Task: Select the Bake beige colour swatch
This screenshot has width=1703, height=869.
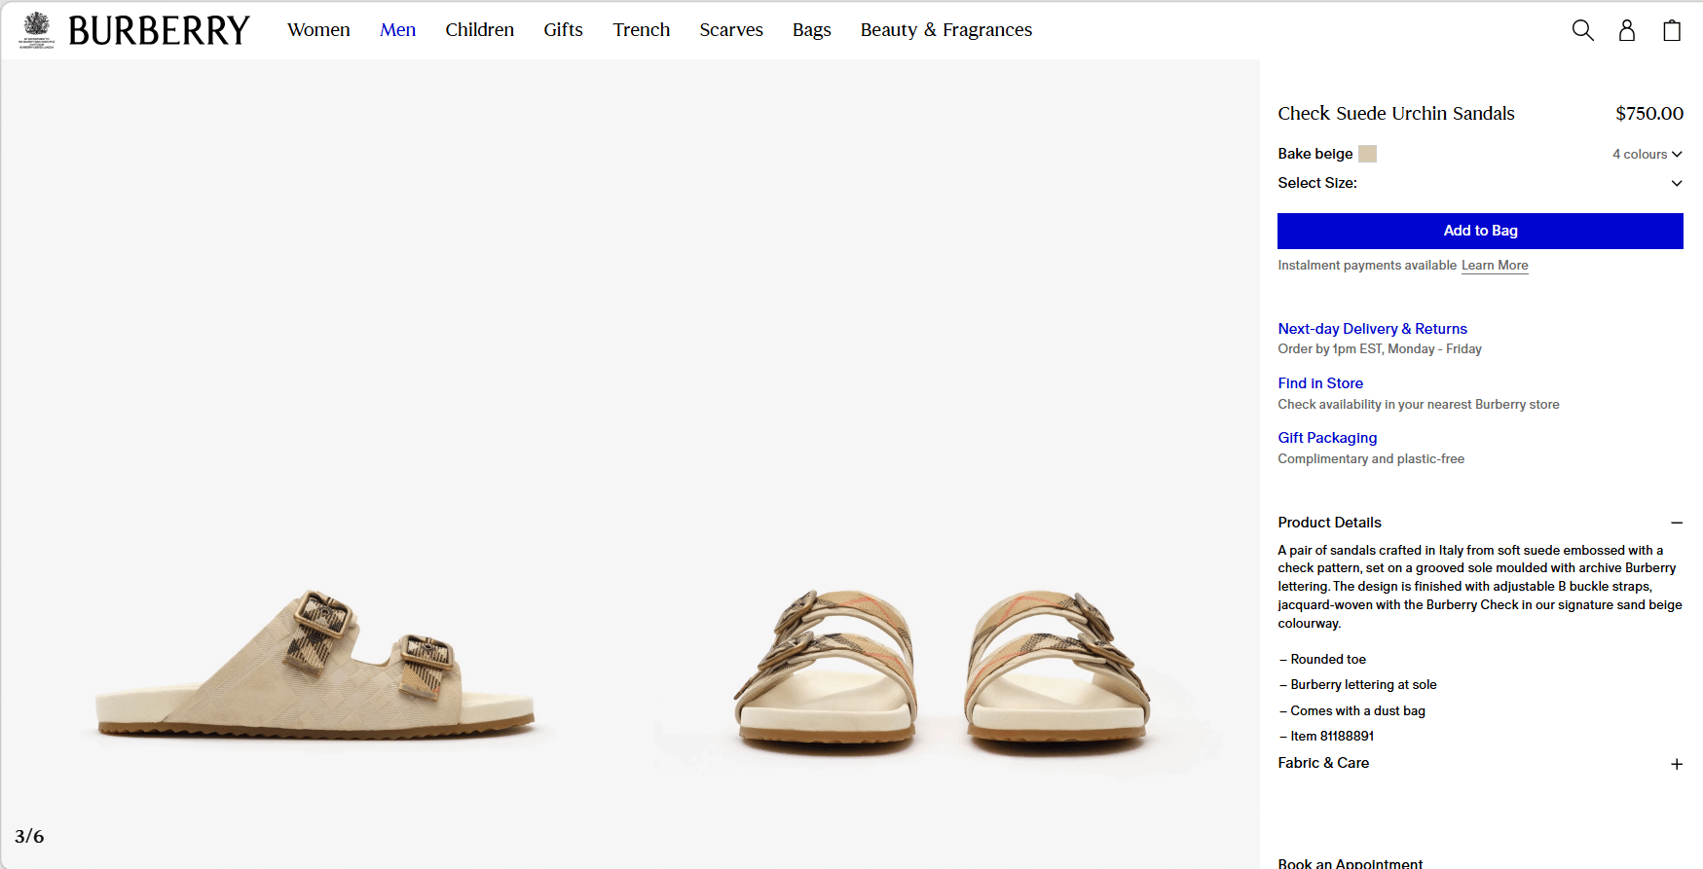Action: click(x=1367, y=154)
